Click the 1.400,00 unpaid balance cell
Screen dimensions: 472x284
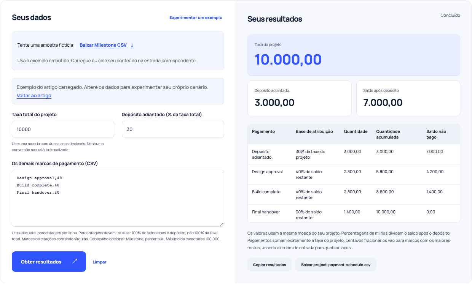tap(434, 192)
